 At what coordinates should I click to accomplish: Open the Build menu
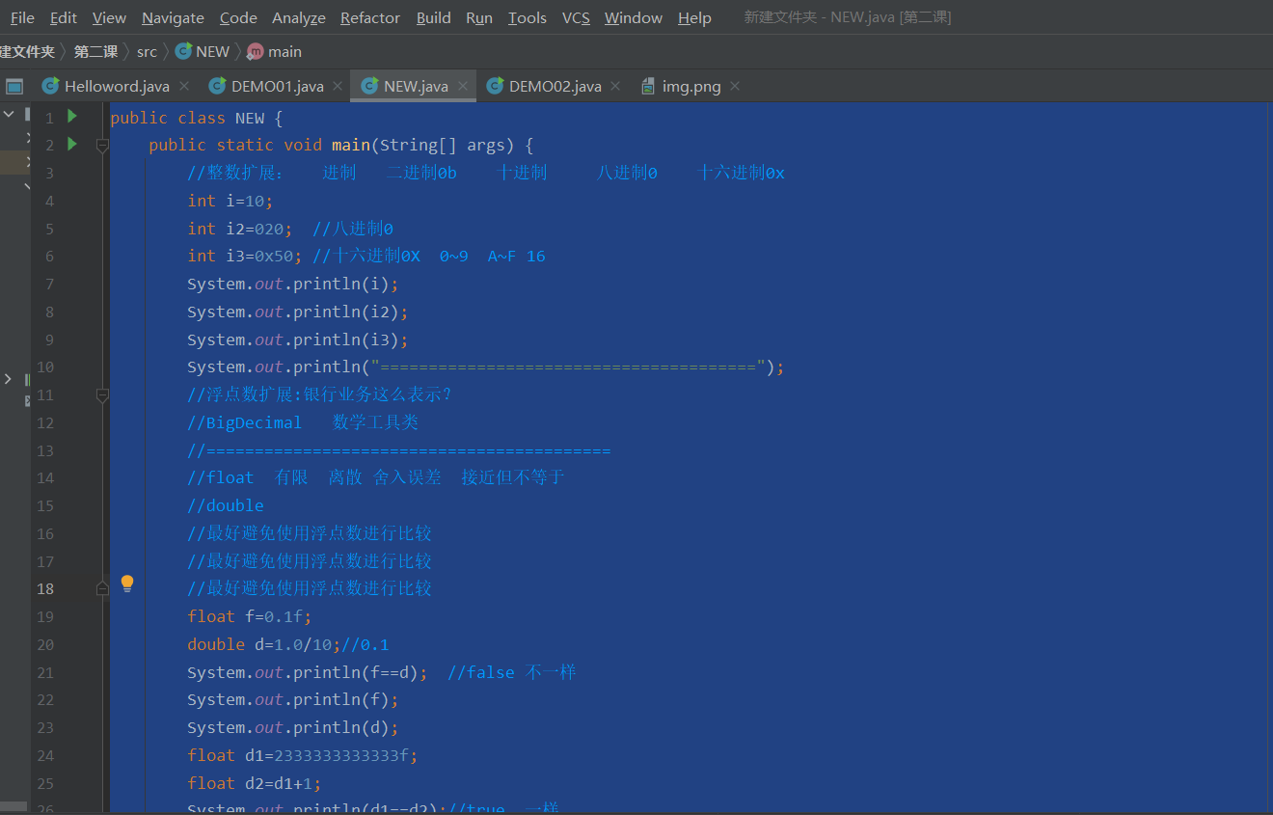click(x=434, y=17)
